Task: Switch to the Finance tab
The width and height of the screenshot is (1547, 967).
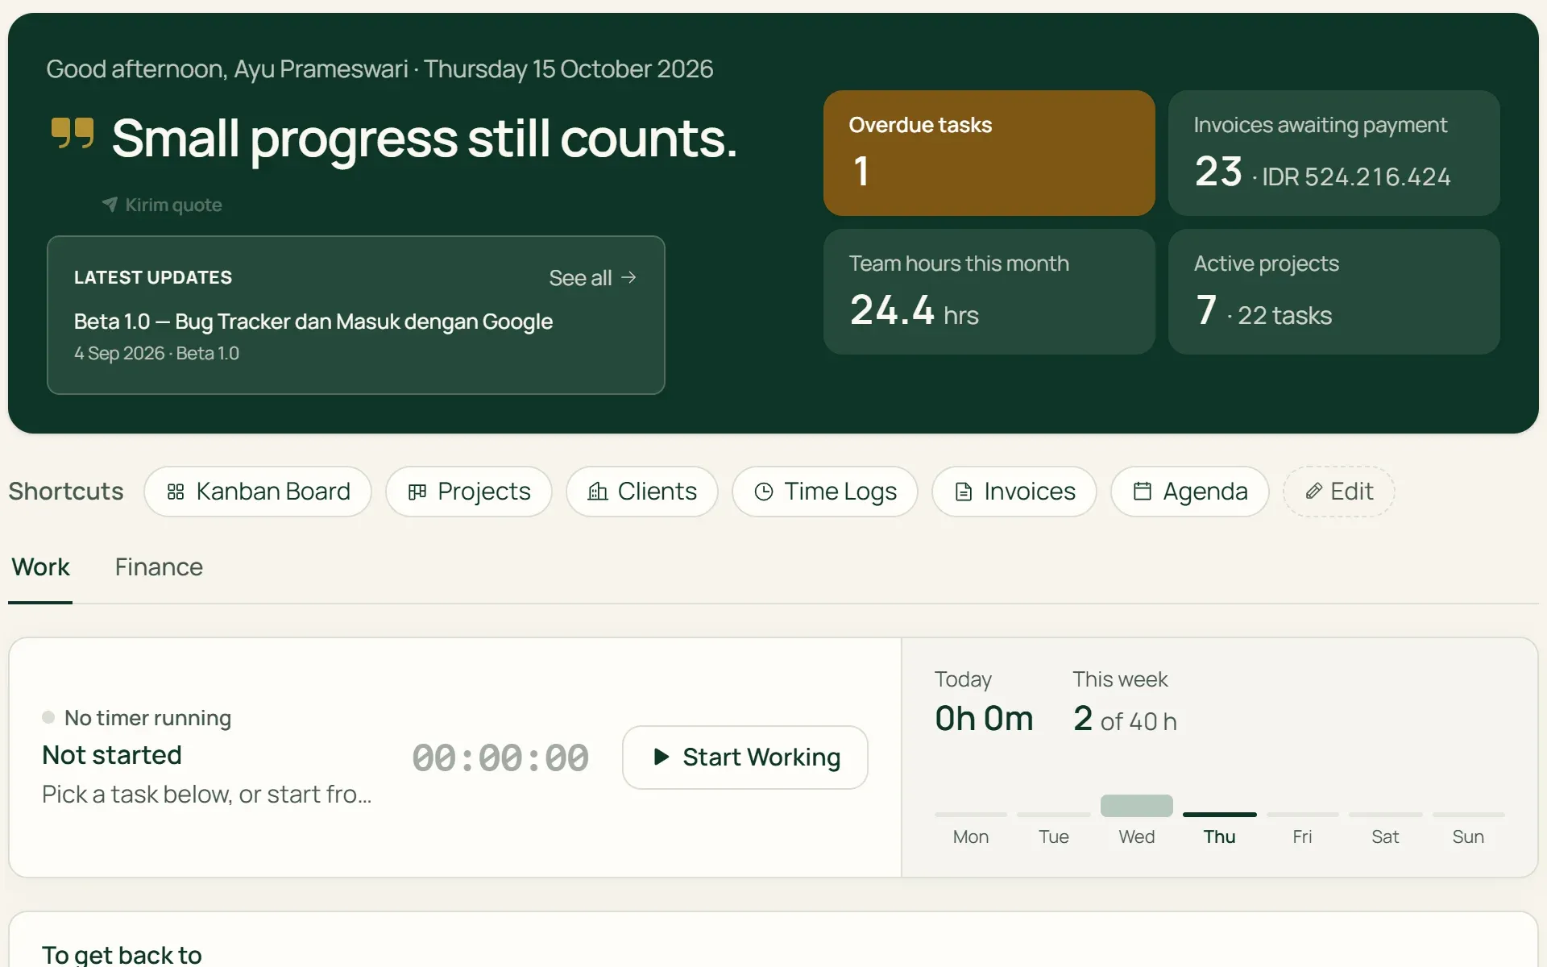Action: pos(159,567)
